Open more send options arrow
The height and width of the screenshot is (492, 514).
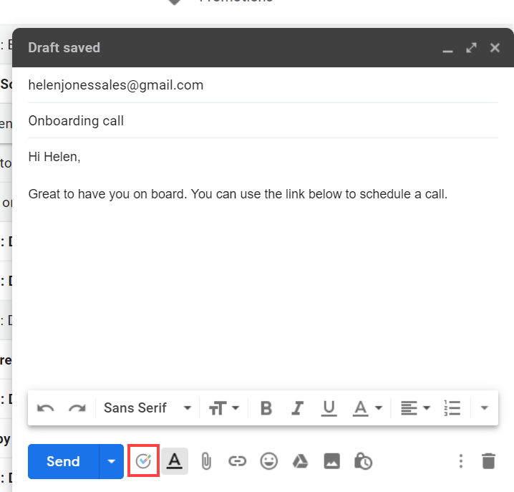(111, 461)
